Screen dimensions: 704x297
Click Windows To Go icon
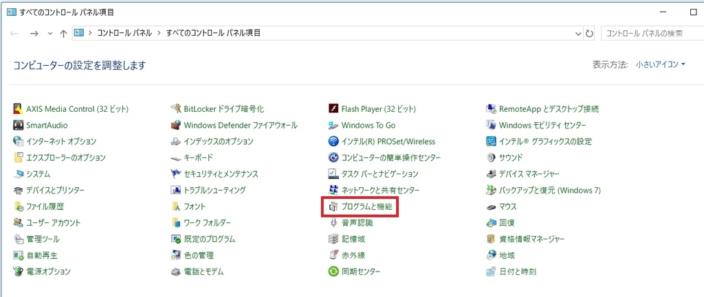pyautogui.click(x=333, y=125)
